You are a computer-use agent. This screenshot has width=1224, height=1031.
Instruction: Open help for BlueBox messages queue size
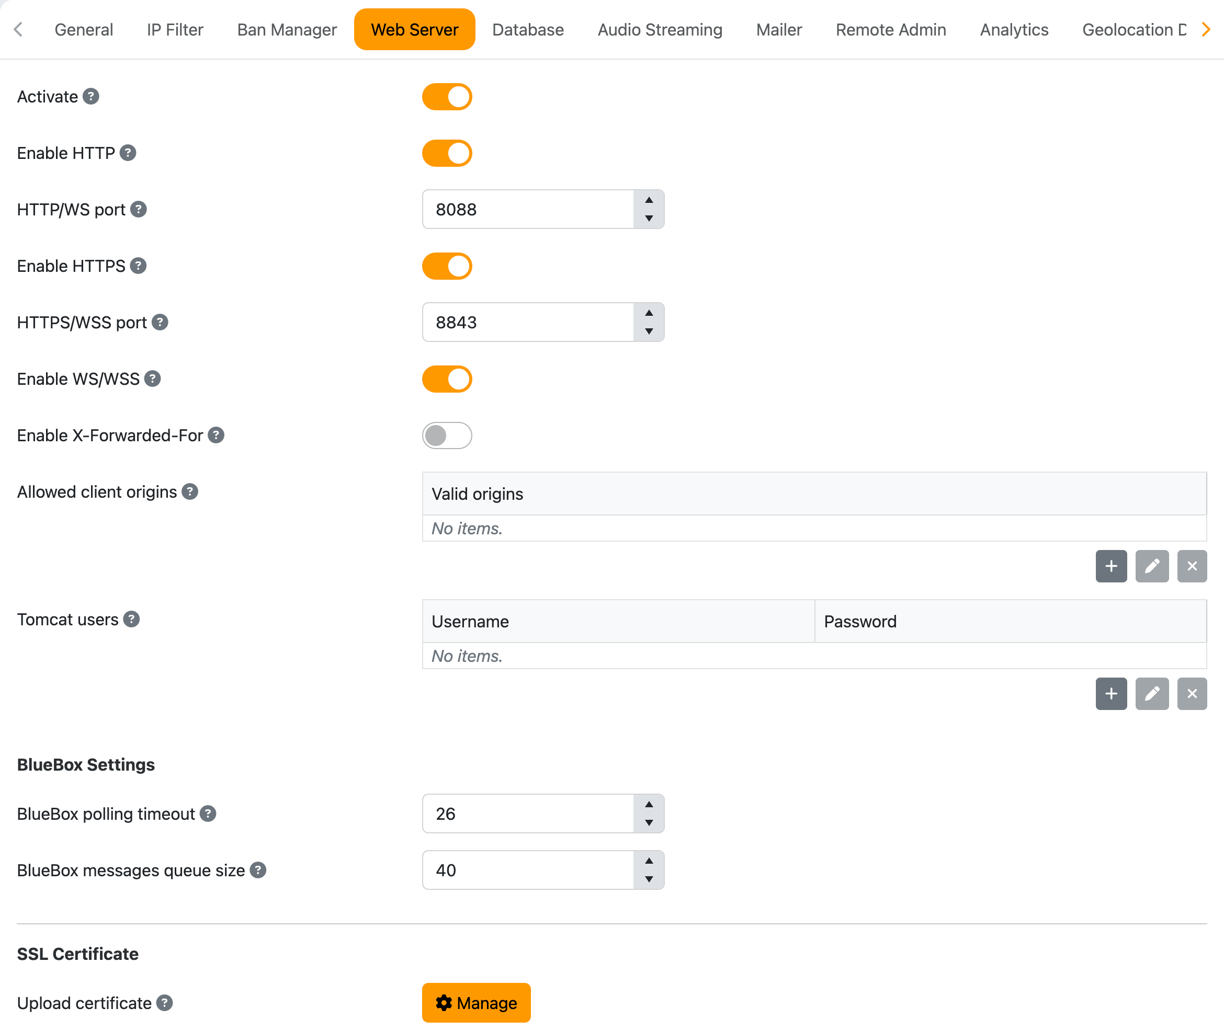[258, 870]
